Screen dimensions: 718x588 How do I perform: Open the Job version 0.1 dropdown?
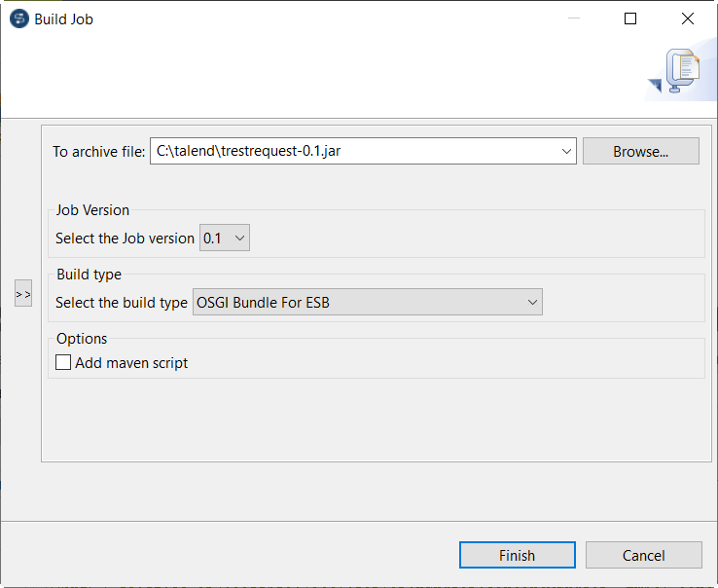(225, 239)
